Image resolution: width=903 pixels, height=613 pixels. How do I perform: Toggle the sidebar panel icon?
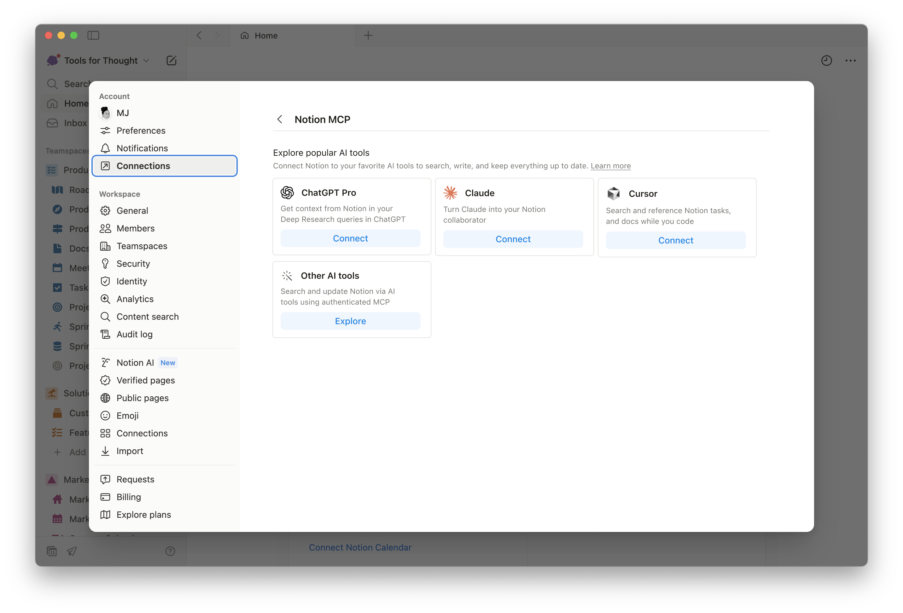point(93,35)
